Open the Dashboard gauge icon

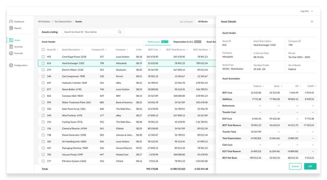pos(11,21)
